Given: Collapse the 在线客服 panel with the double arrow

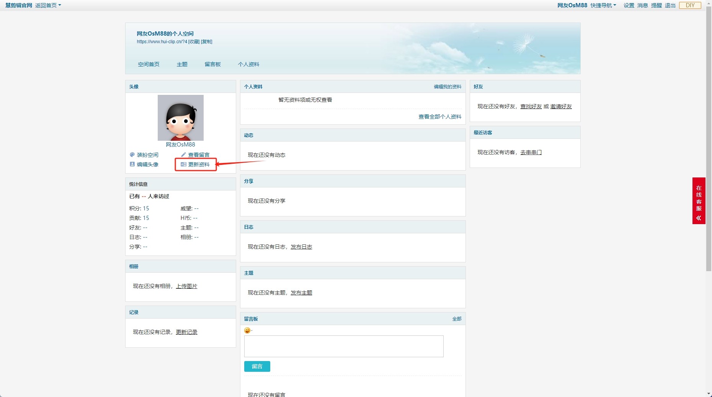Looking at the screenshot, I should click(x=699, y=218).
